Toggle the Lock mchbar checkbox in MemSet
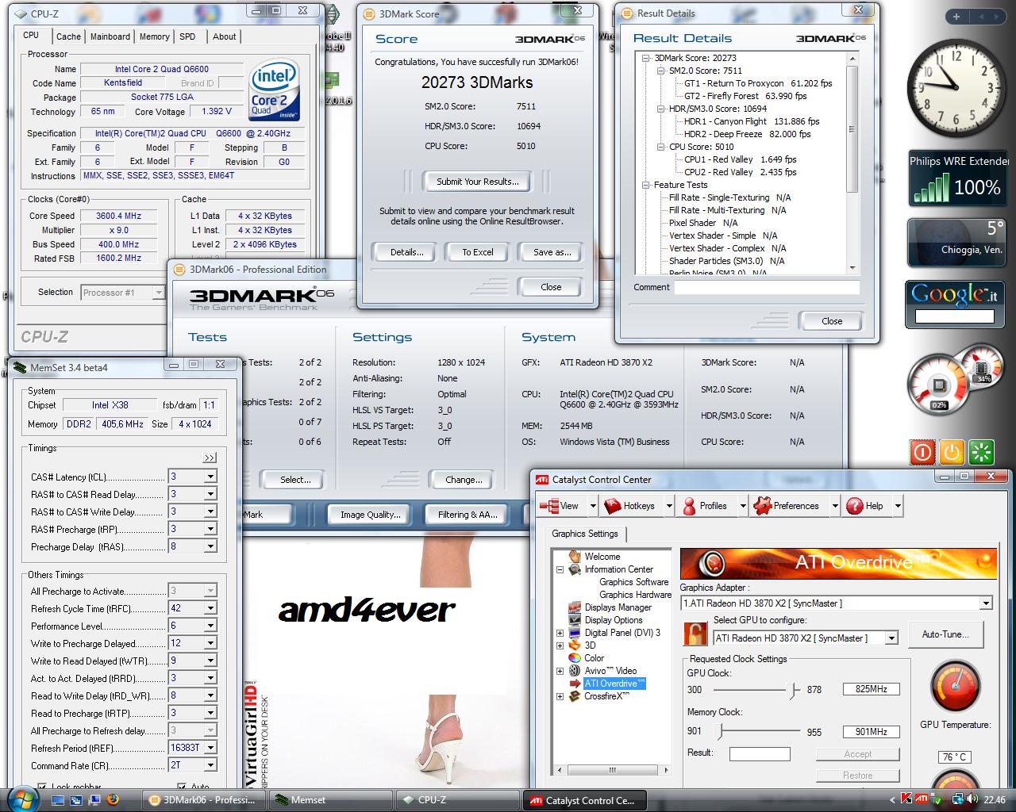 coord(43,787)
